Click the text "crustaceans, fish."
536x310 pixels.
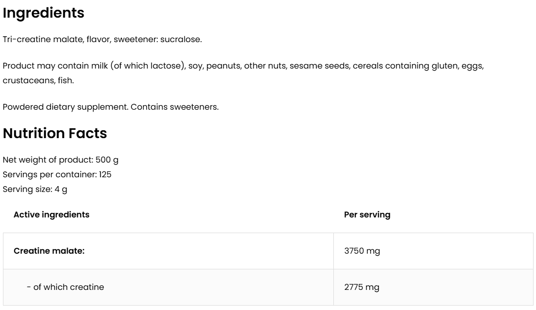pyautogui.click(x=38, y=80)
